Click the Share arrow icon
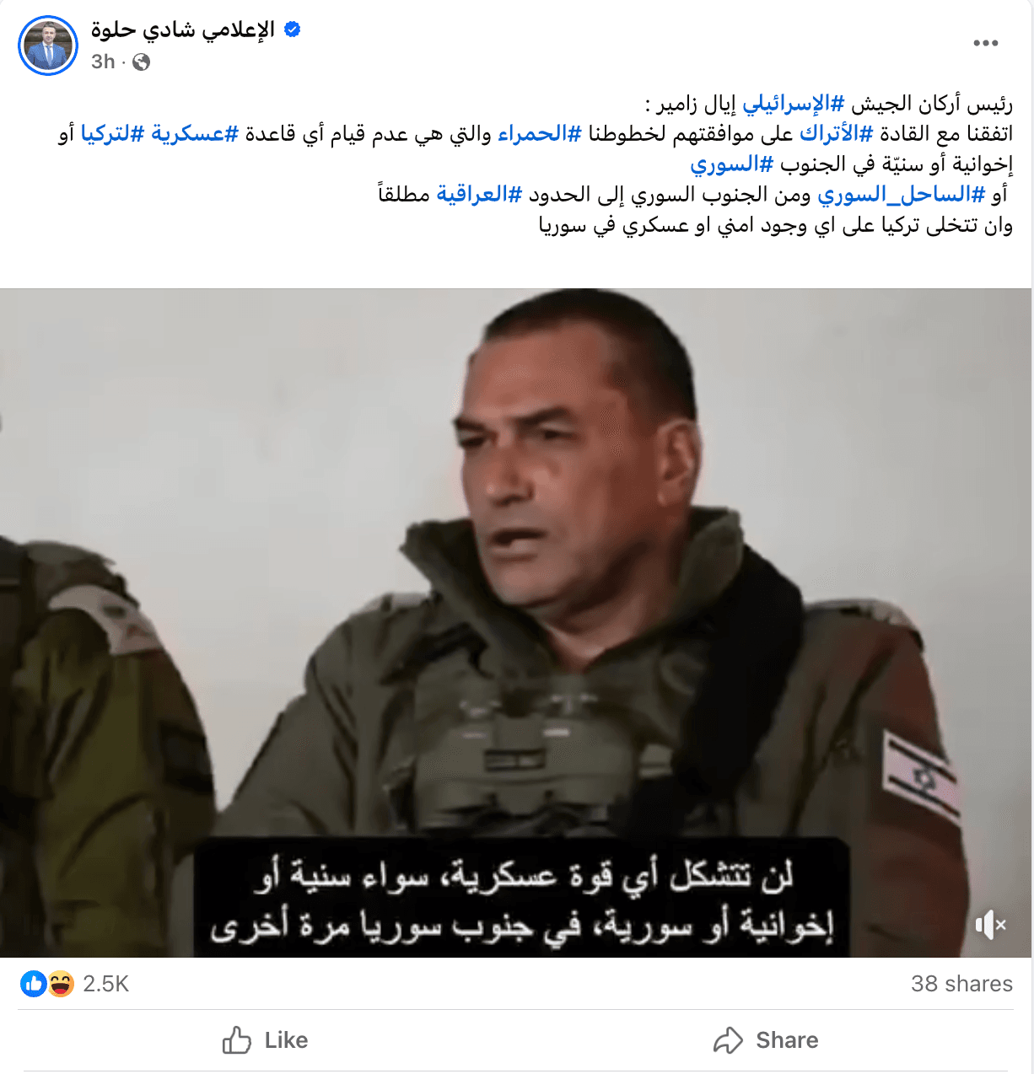This screenshot has width=1034, height=1074. click(x=728, y=1040)
